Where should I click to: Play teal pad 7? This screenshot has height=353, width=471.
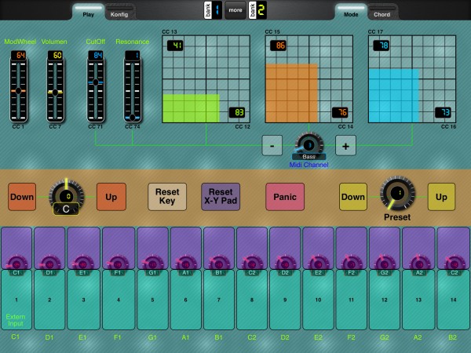(x=219, y=300)
